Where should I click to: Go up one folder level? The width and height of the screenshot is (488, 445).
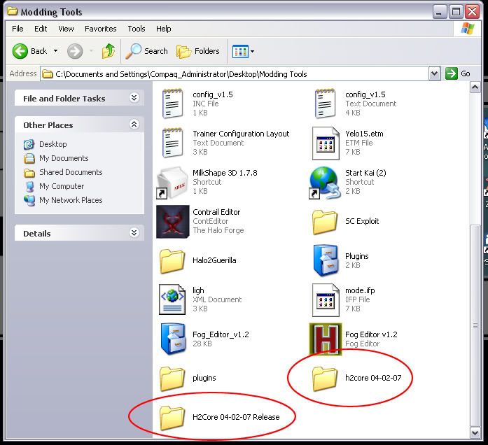pyautogui.click(x=109, y=51)
